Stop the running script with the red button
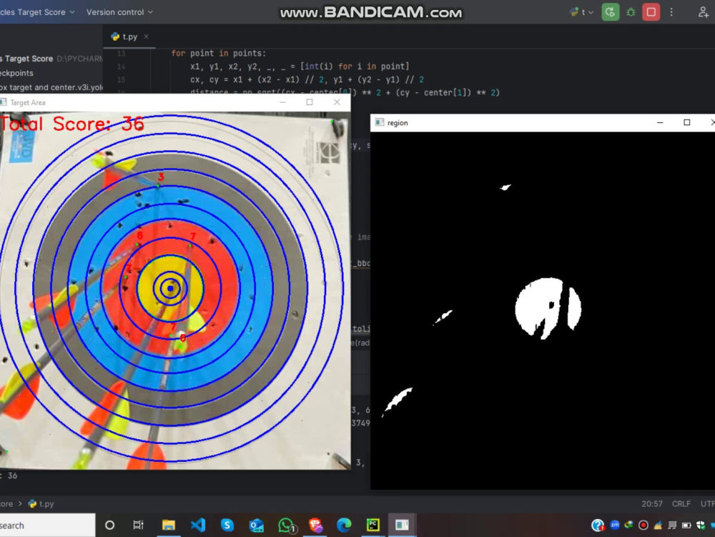 tap(651, 12)
